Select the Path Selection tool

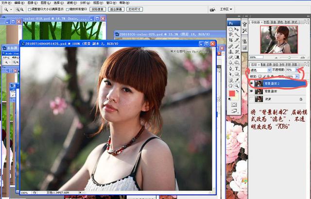[x=231, y=74]
